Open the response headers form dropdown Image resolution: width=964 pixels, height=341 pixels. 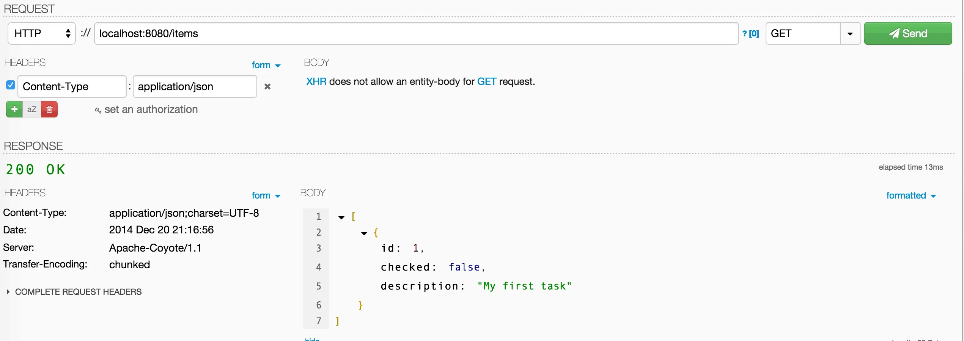pos(266,196)
